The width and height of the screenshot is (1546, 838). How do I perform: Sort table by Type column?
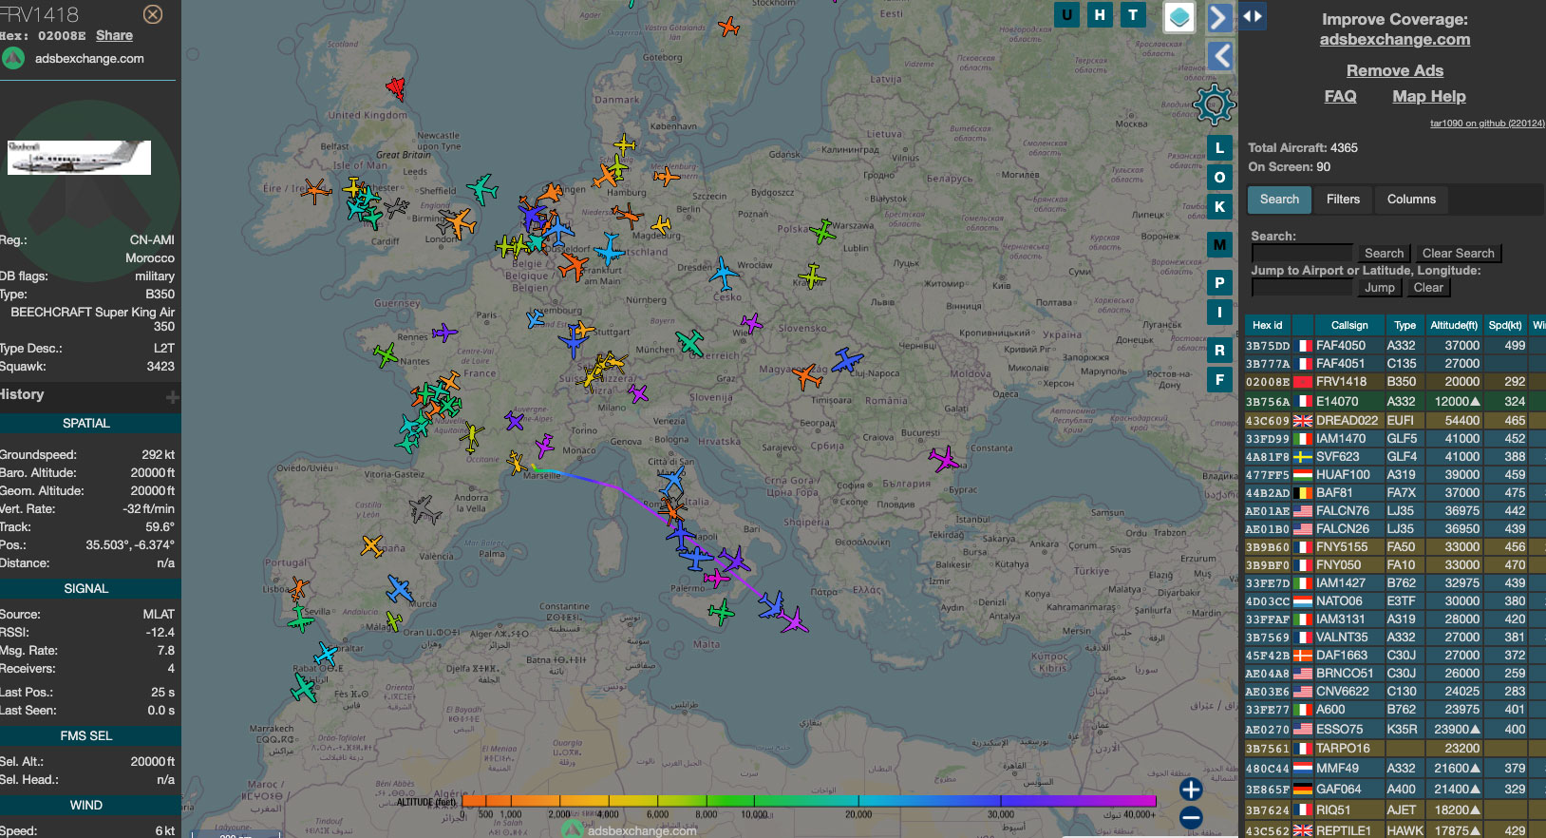1405,325
